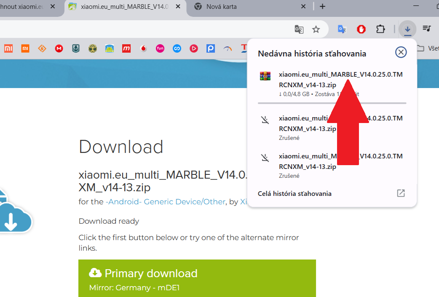Viewport: 439px width, 297px height.
Task: Select the xiaomi.eu_multi_MARBLE tab
Action: click(x=125, y=7)
